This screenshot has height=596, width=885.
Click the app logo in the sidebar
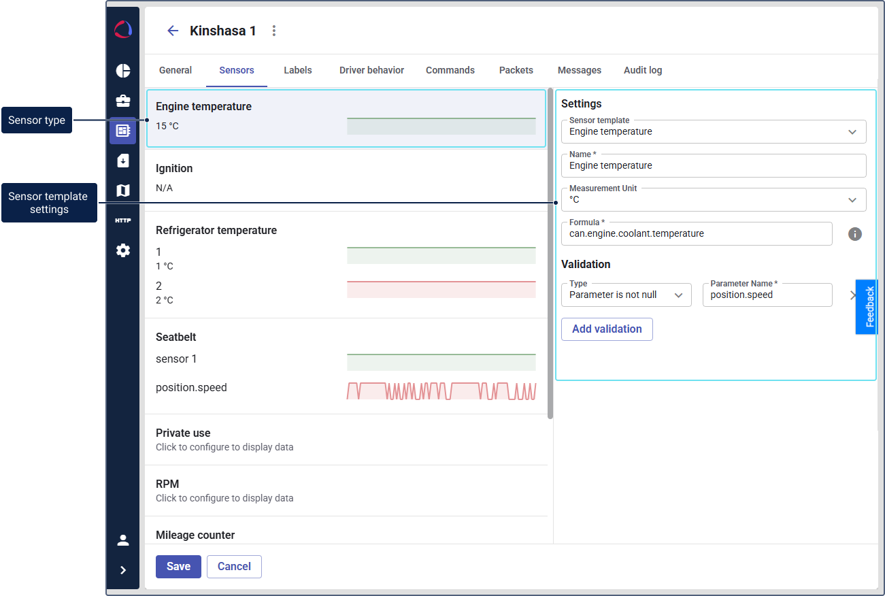(123, 29)
